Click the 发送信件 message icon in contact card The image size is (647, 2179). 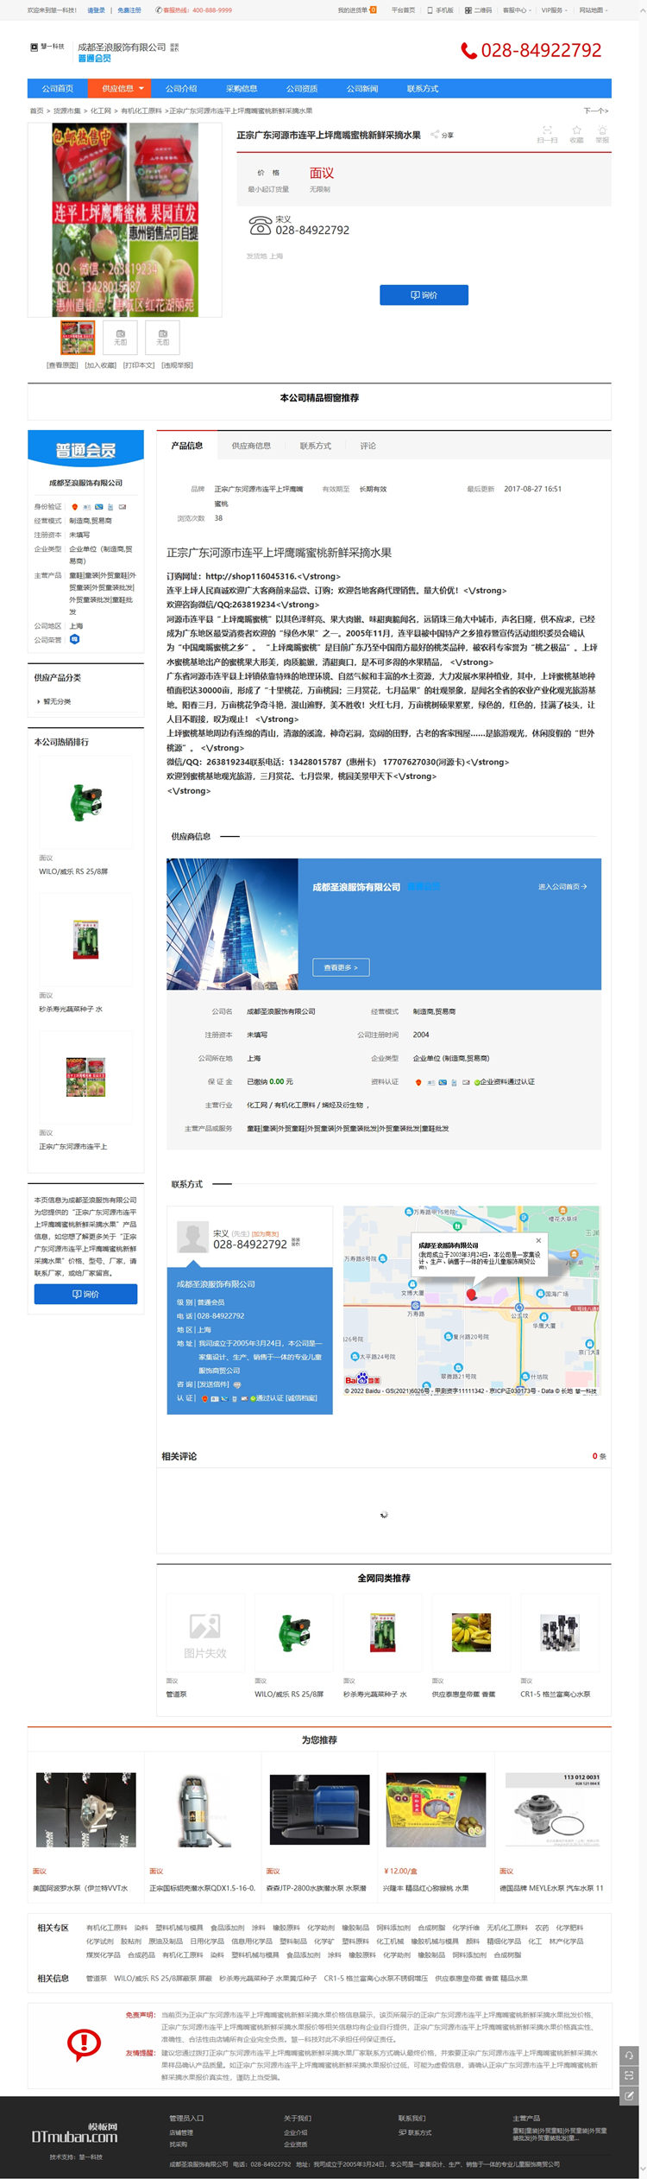237,1384
